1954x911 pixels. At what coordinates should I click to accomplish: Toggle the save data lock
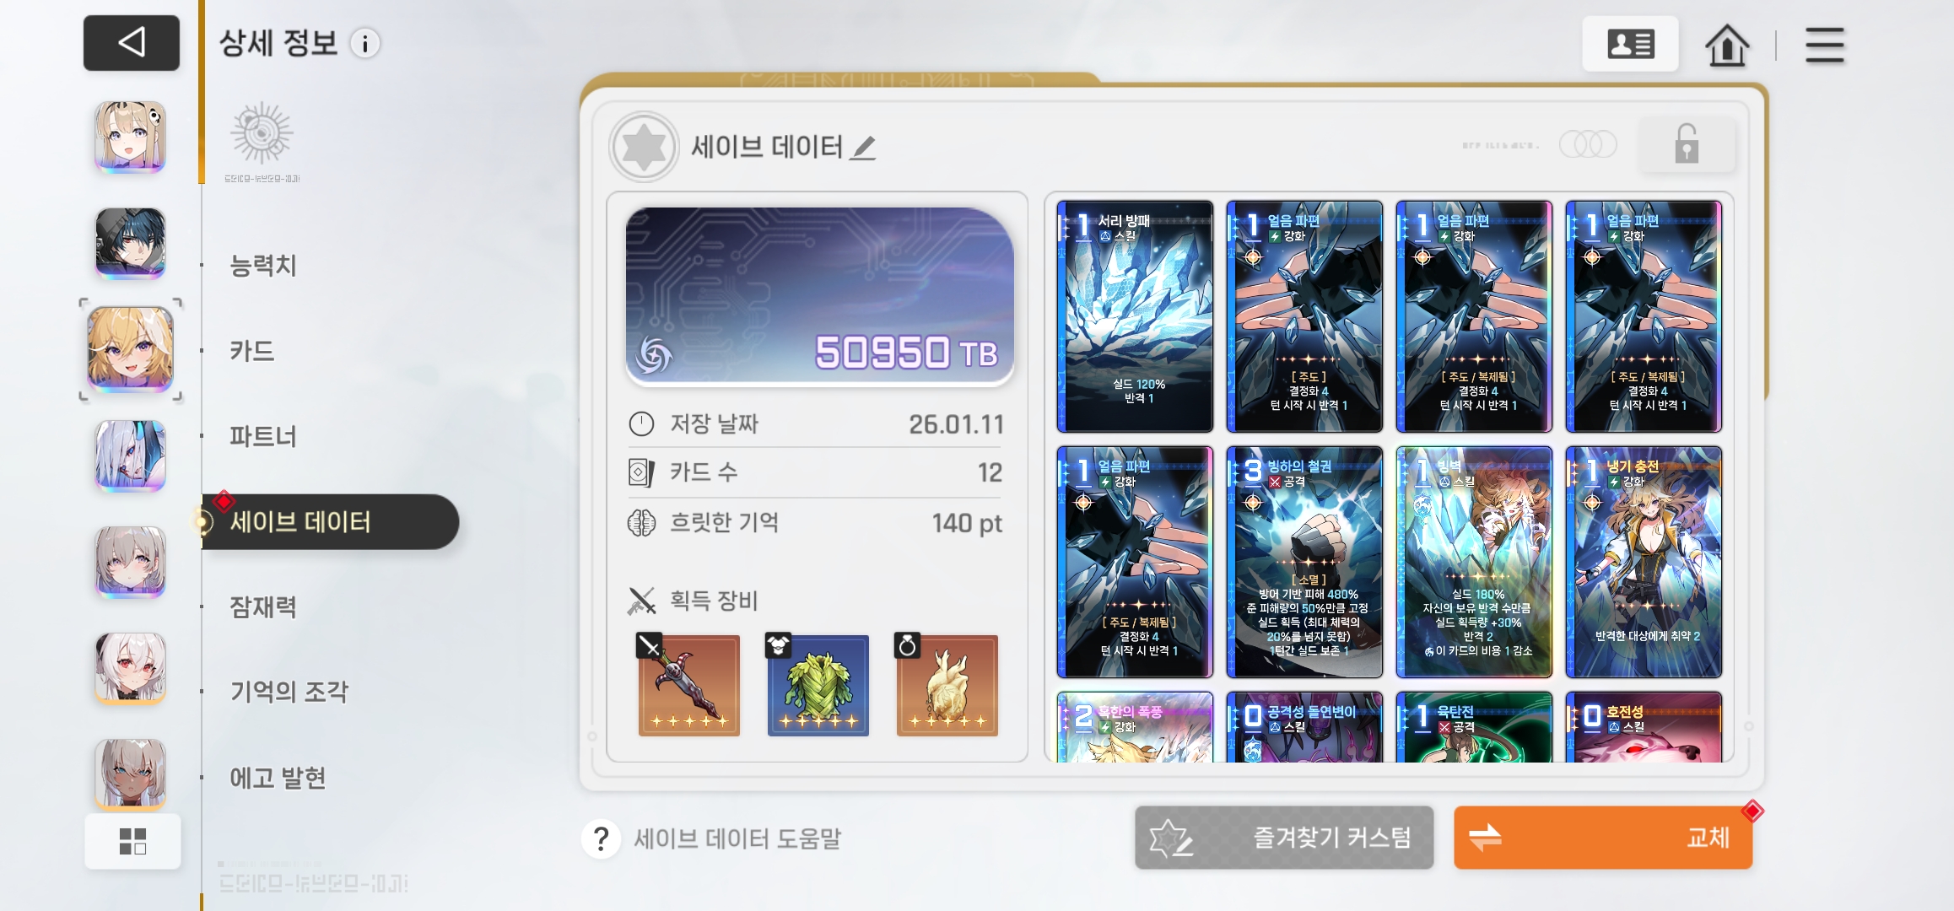pyautogui.click(x=1686, y=144)
